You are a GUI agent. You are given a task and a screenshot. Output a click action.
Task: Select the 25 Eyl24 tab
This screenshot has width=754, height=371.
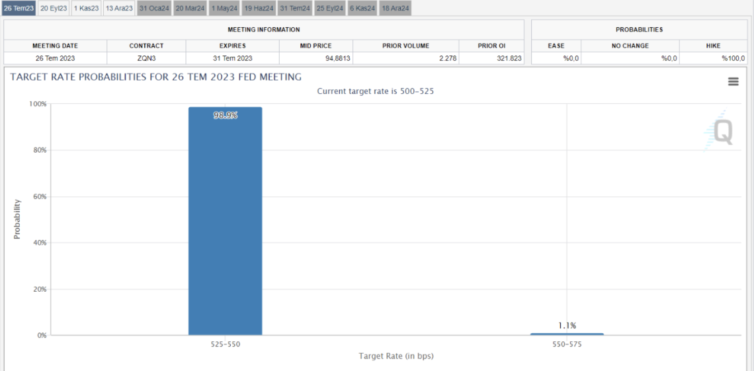point(330,8)
